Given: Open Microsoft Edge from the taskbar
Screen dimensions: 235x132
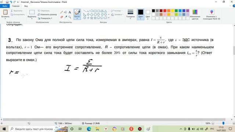Looking at the screenshot, I should pyautogui.click(x=89, y=129).
